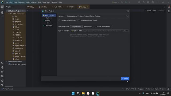Open the File menu
171x96 pixels.
pyautogui.click(x=7, y=2)
